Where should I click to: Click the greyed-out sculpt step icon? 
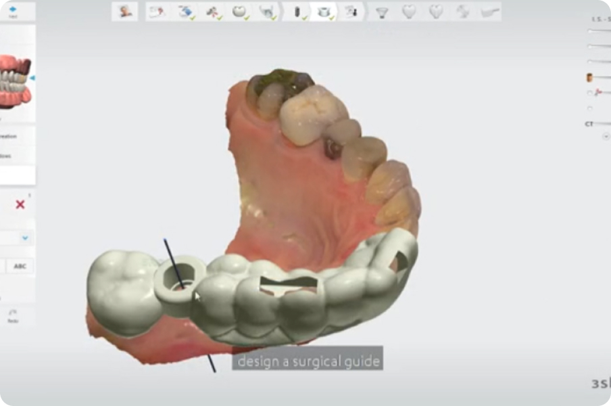(x=462, y=12)
